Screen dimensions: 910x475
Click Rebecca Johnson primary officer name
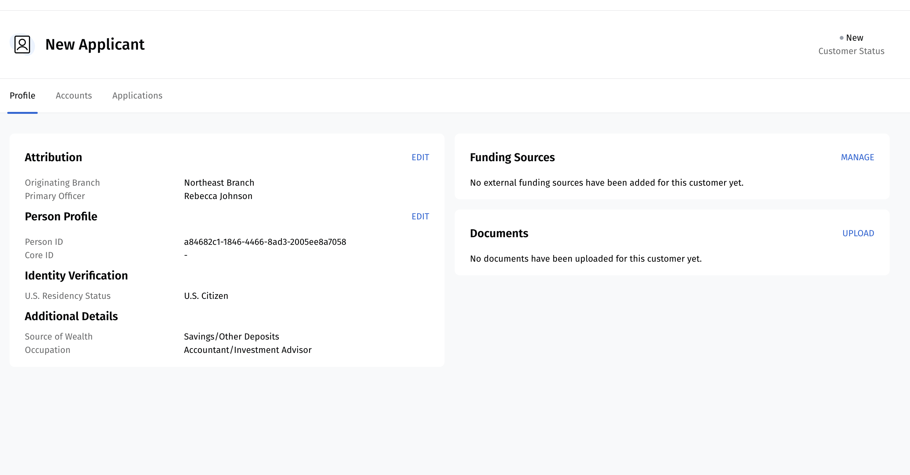point(218,196)
